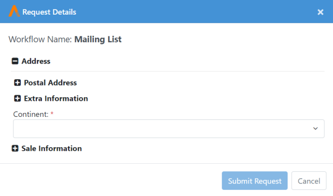Click the Mailing List workflow name
This screenshot has height=196, width=333.
98,39
